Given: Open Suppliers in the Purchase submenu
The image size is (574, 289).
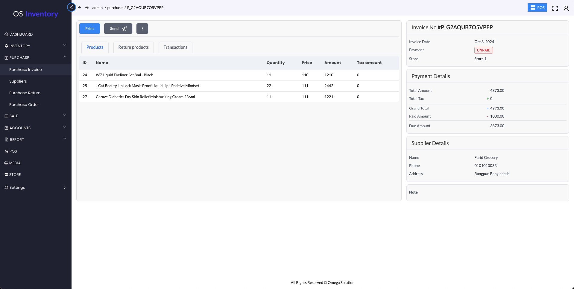Looking at the screenshot, I should point(18,81).
